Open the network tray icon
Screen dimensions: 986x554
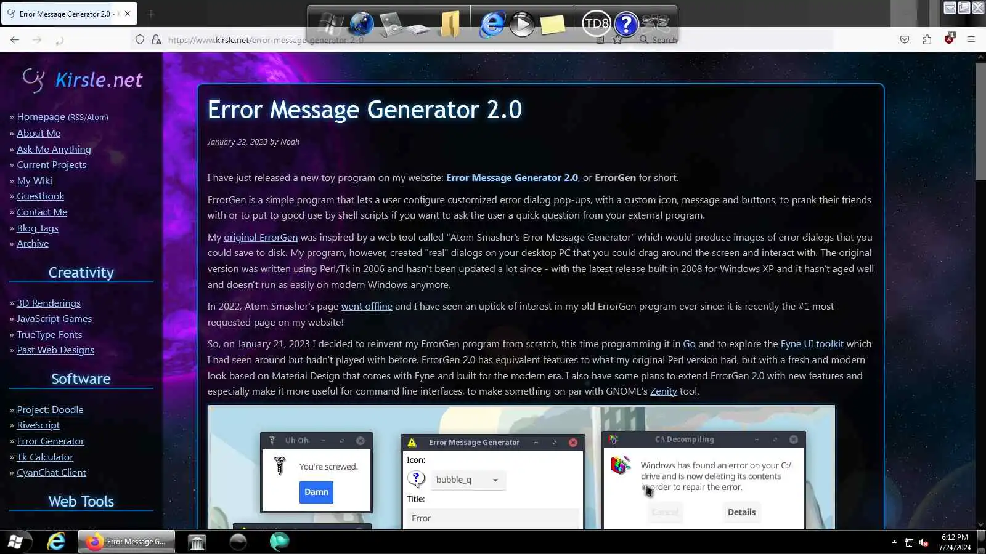coord(909,542)
